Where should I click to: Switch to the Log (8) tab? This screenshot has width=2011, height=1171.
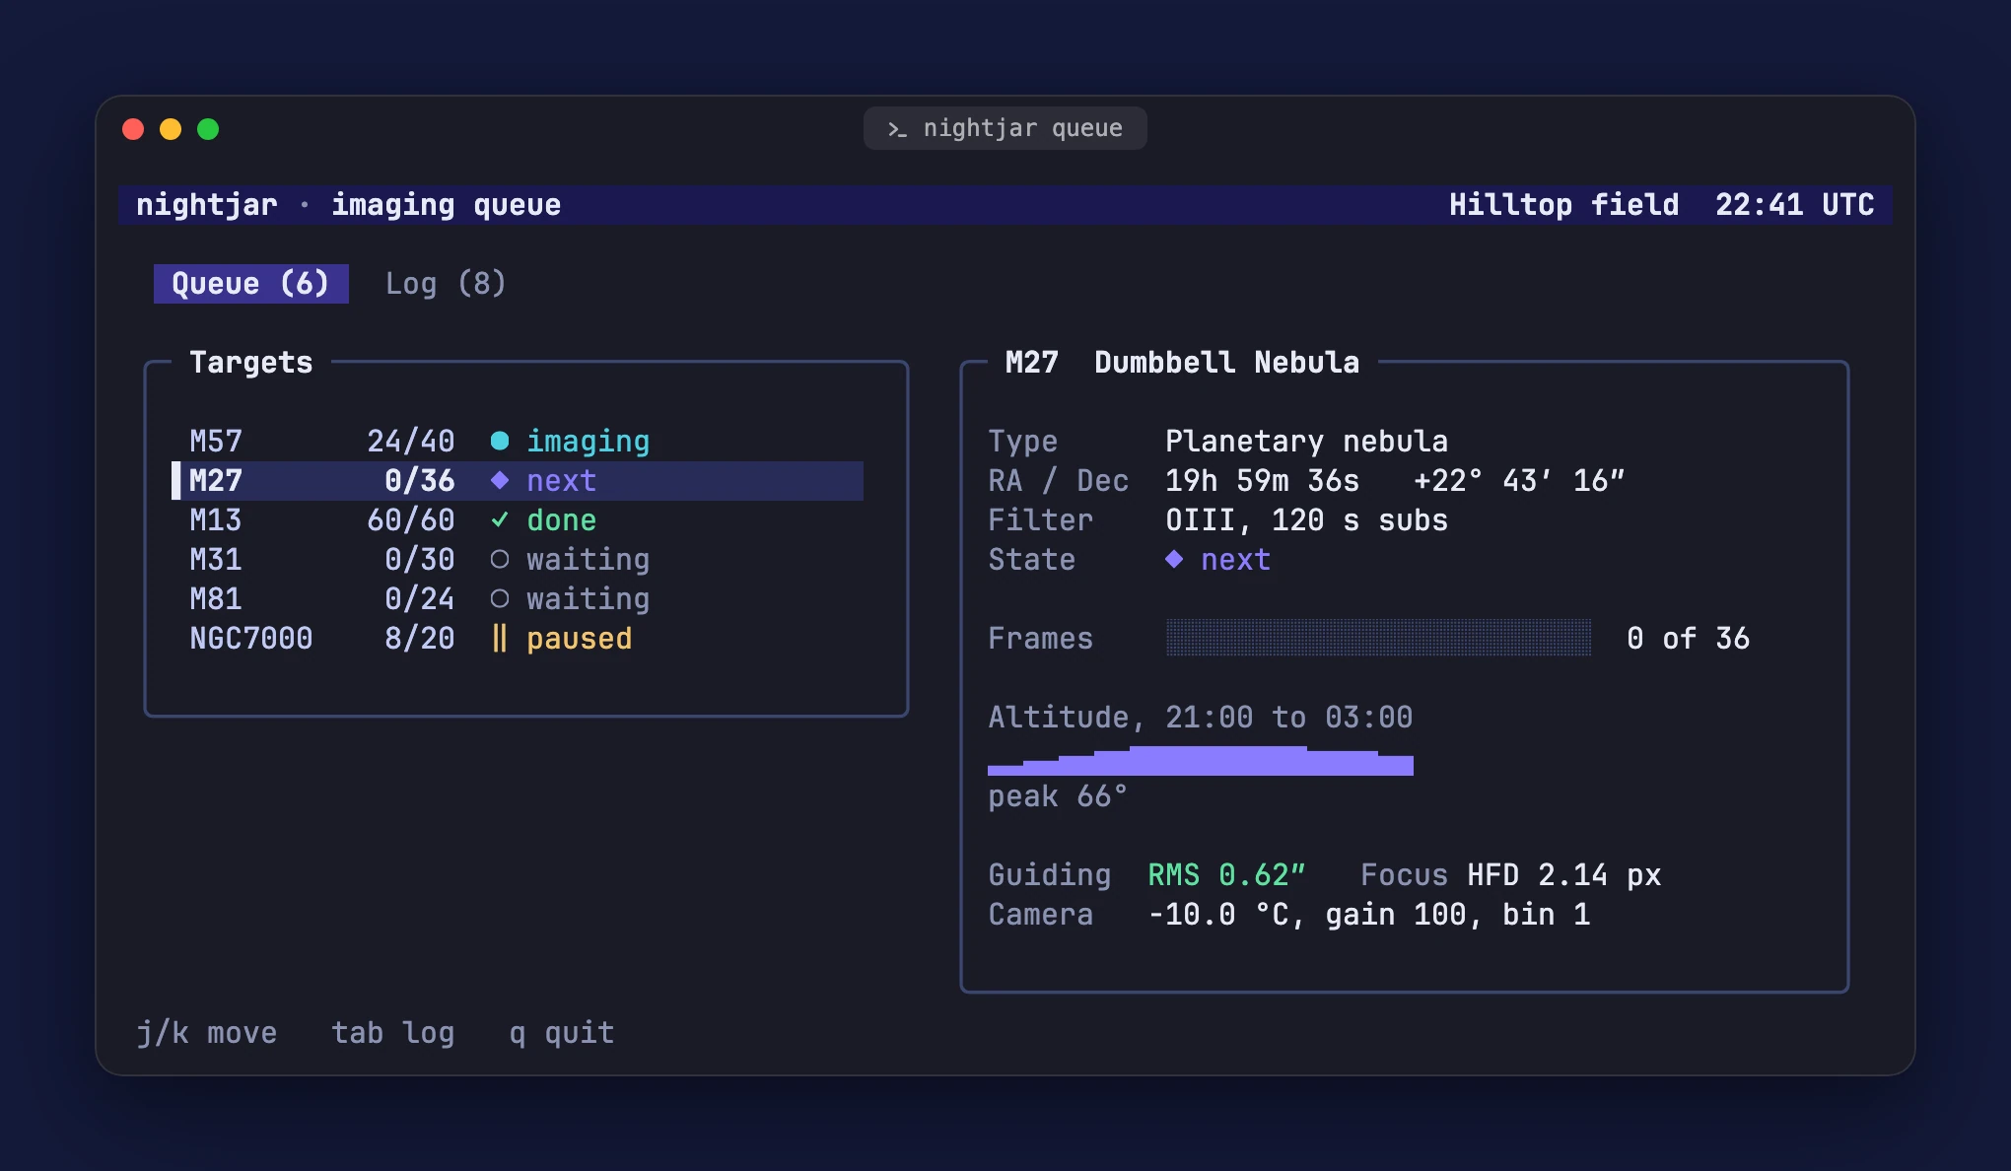446,284
